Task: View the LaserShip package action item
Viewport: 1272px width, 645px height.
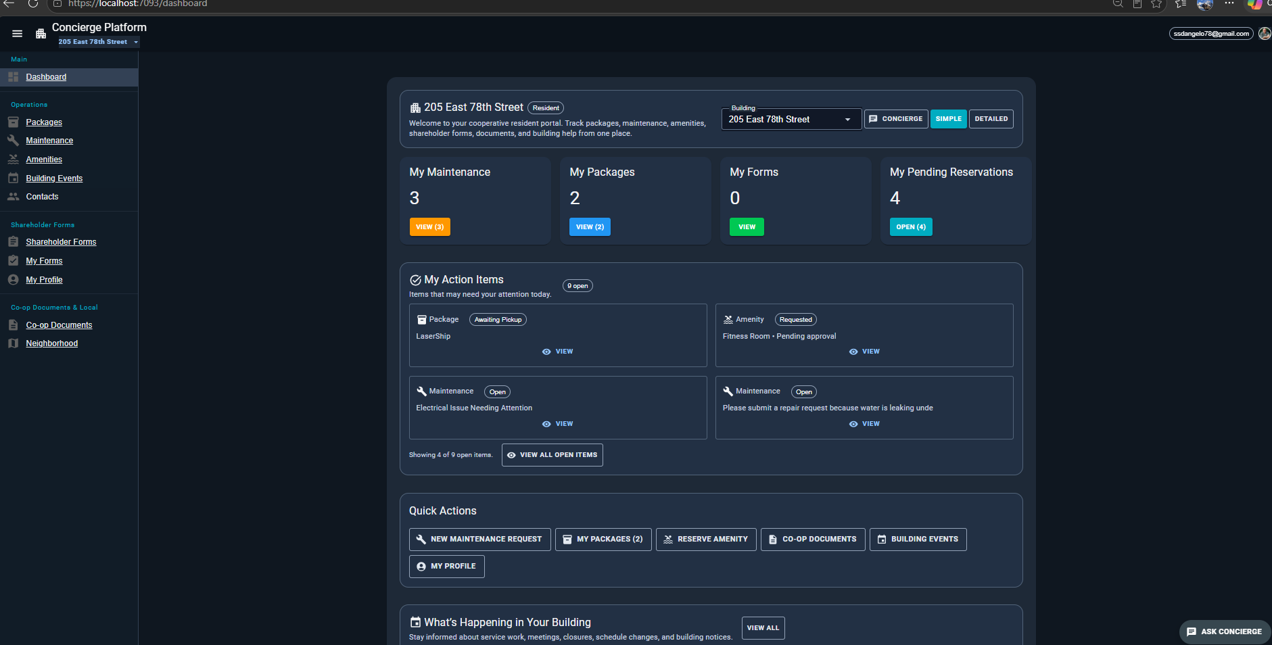Action: tap(558, 352)
